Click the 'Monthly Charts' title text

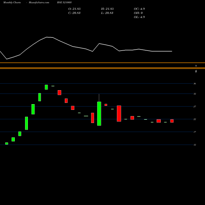point(12,2)
